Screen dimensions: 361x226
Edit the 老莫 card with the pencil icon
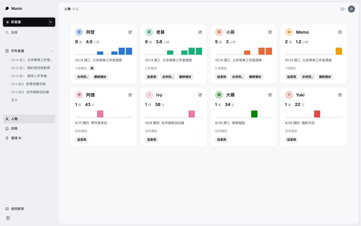[x=200, y=32]
